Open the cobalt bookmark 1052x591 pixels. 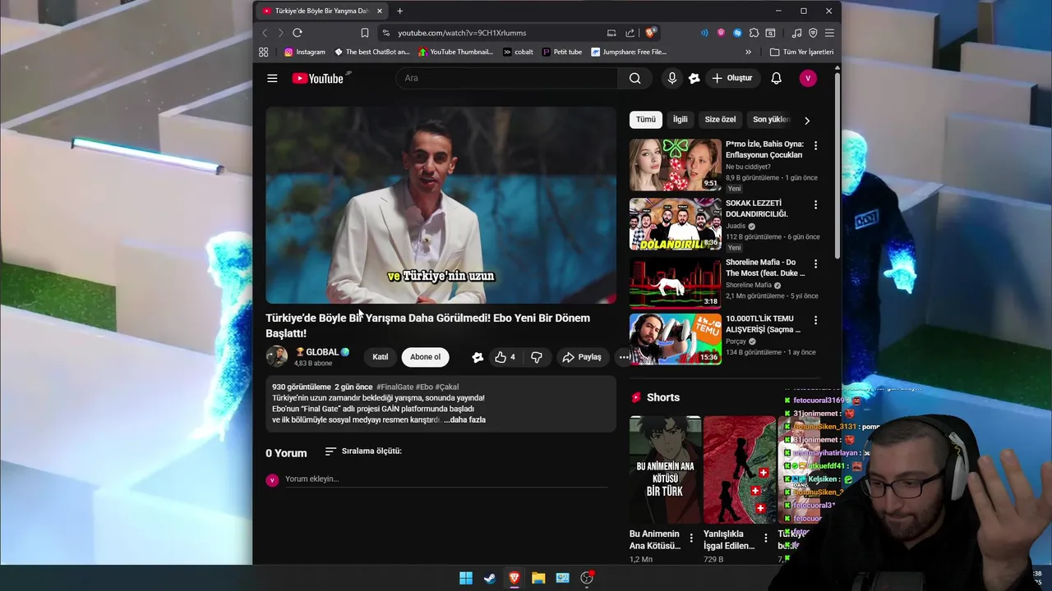tap(518, 52)
